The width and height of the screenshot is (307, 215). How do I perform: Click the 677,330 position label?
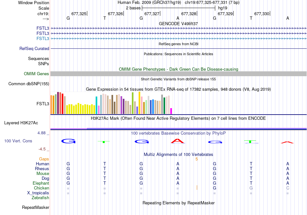pos(262,14)
